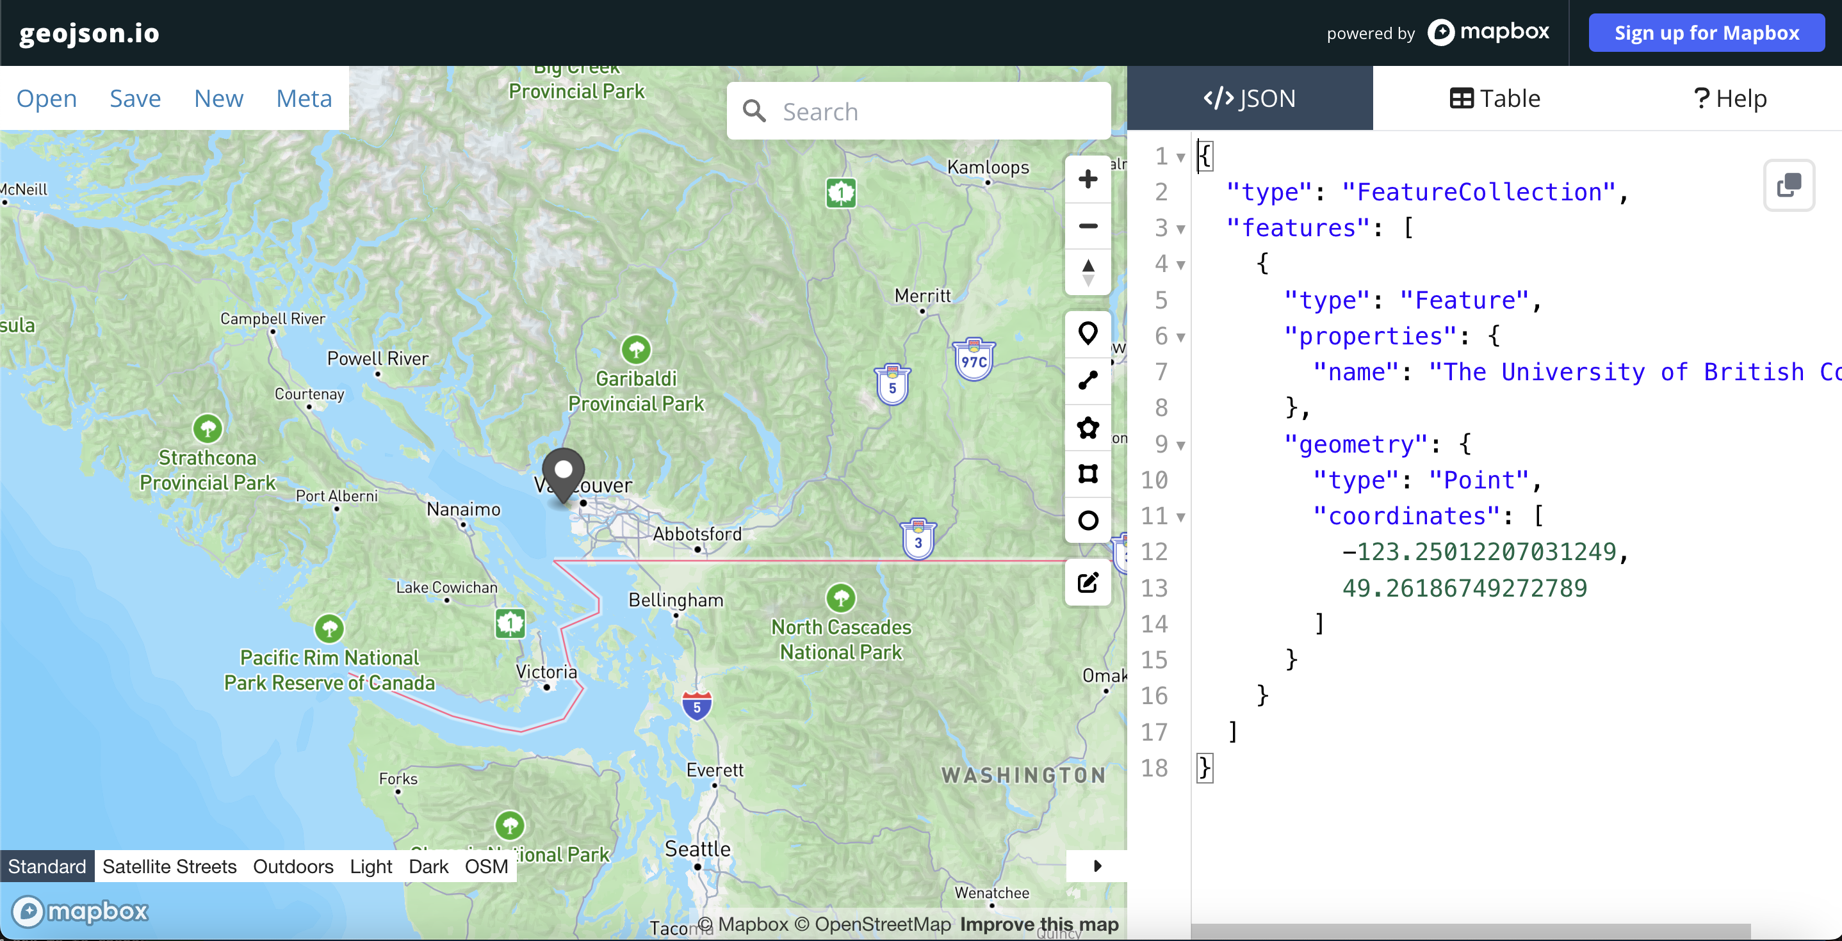Screen dimensions: 1842x941
Task: Focus the map Search field
Action: coord(918,111)
